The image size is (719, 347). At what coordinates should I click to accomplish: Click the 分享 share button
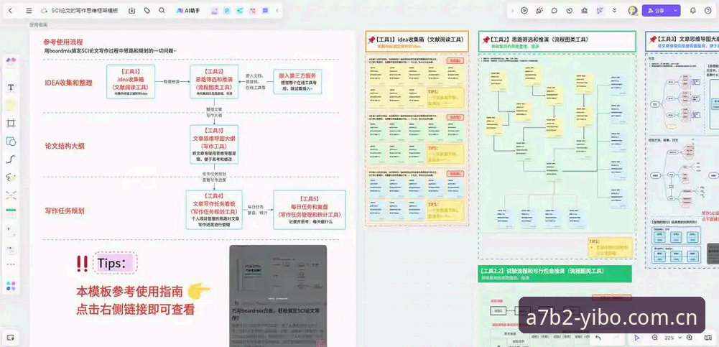pyautogui.click(x=657, y=11)
